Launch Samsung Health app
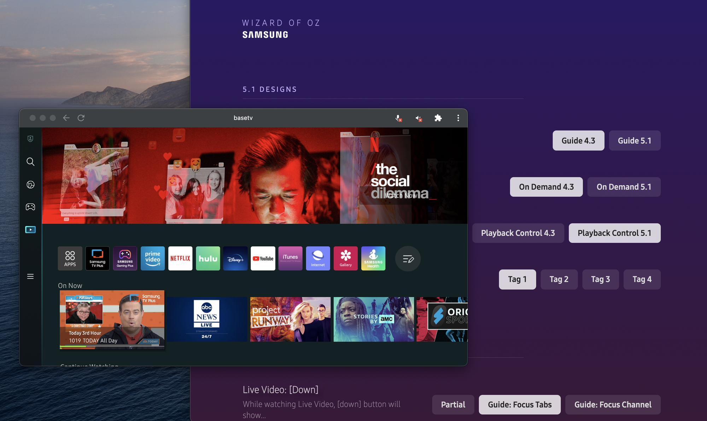The width and height of the screenshot is (707, 421). [x=373, y=258]
